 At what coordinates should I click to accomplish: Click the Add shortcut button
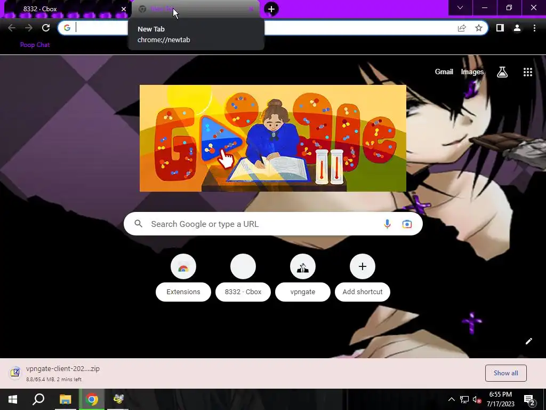pyautogui.click(x=363, y=277)
